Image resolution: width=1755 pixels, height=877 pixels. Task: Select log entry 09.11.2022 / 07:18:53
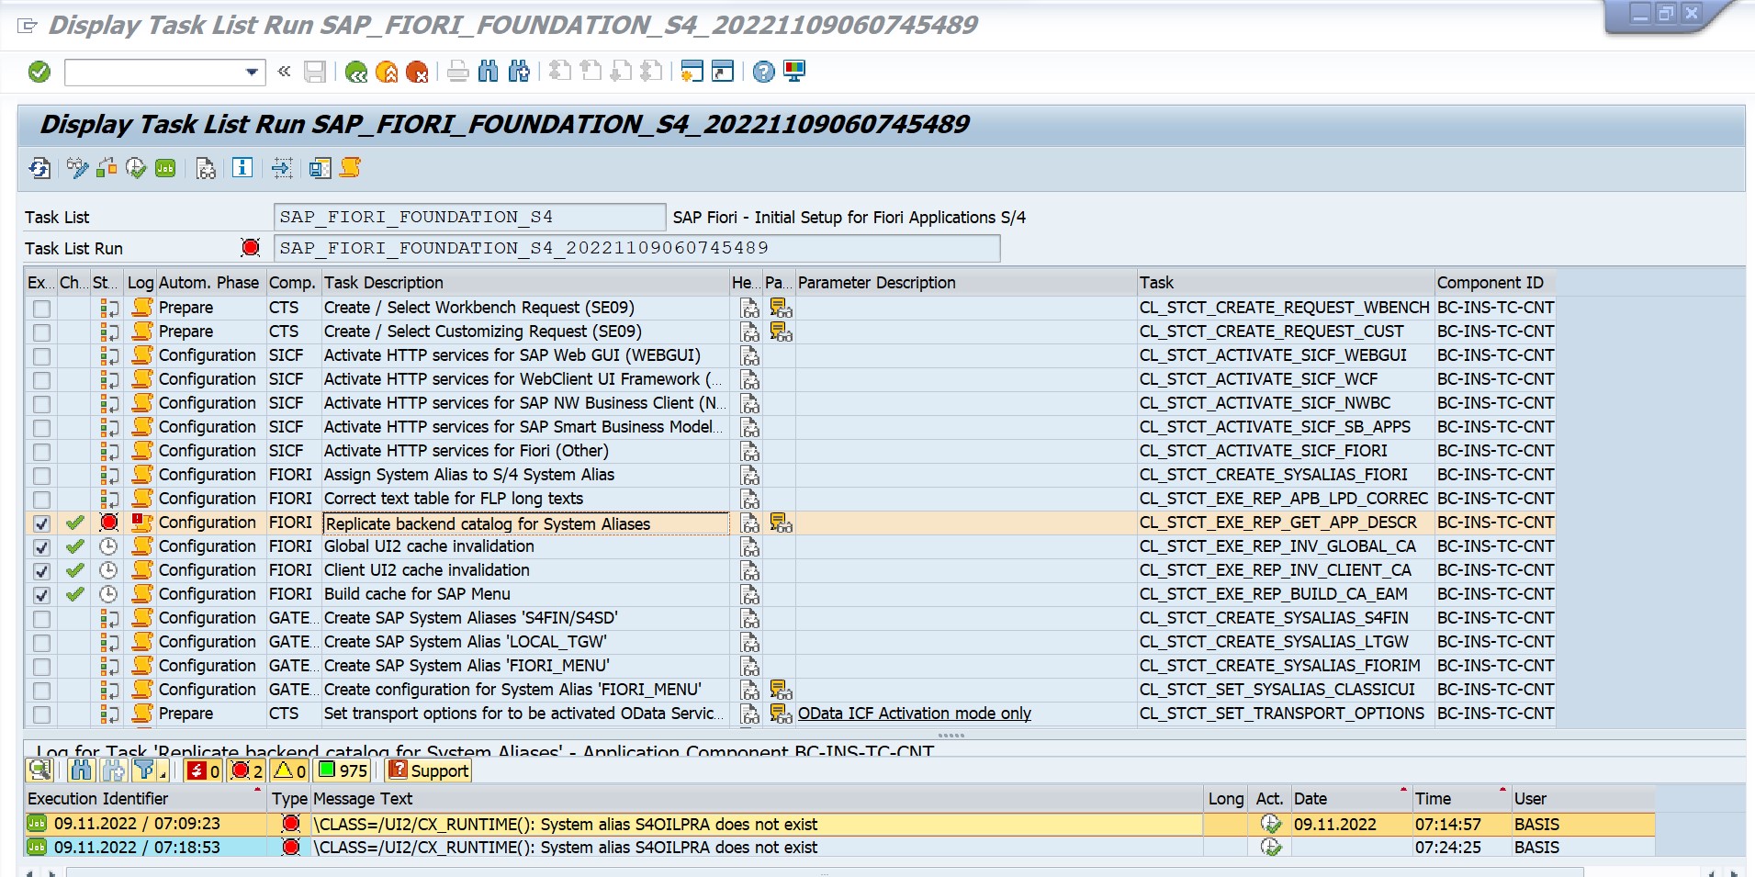point(137,847)
